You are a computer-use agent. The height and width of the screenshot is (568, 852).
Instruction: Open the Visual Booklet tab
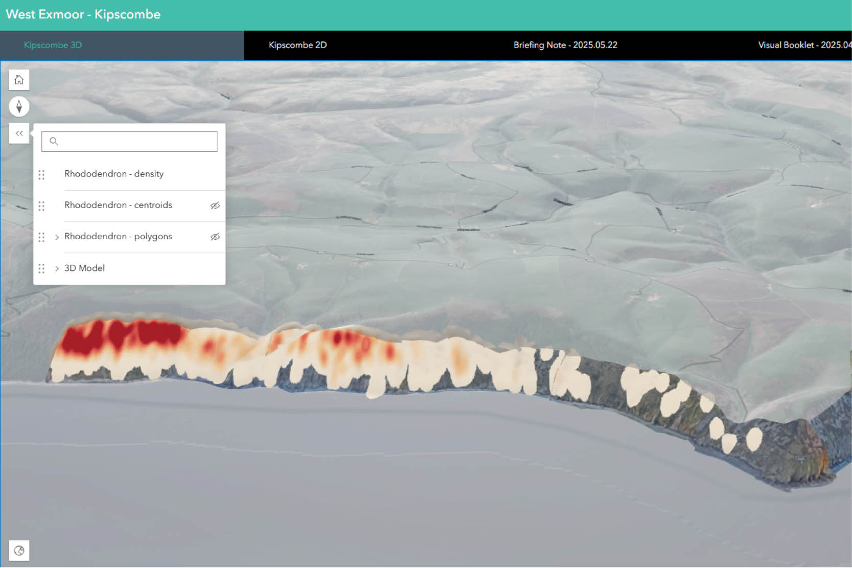click(804, 45)
